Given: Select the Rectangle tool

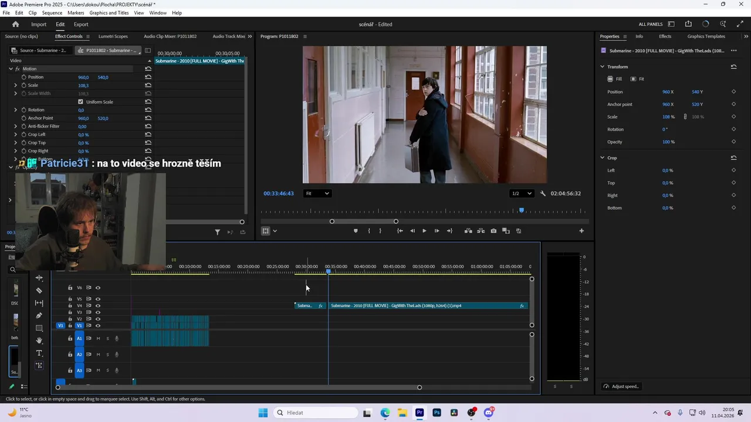Looking at the screenshot, I should click(x=39, y=328).
